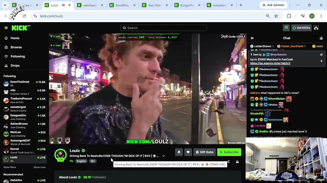Open the Kick hamburger menu
The width and height of the screenshot is (327, 183).
(x=6, y=28)
